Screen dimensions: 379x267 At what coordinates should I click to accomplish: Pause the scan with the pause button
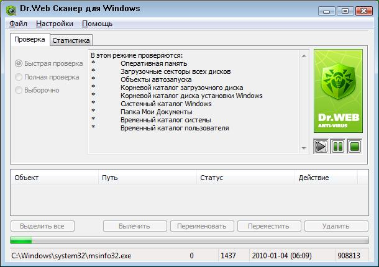tap(337, 147)
